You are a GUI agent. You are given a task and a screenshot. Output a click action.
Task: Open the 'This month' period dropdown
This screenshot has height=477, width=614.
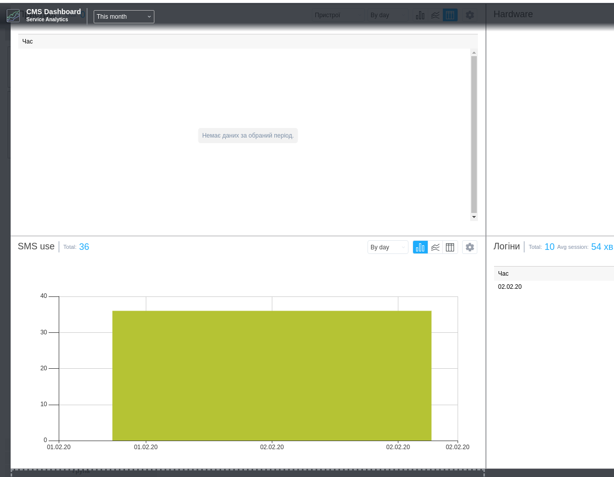click(124, 17)
